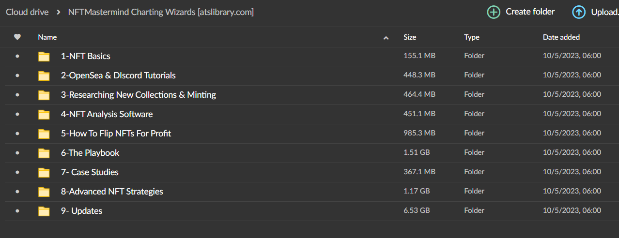Sort files by Date added header
This screenshot has height=238, width=619.
tap(561, 37)
